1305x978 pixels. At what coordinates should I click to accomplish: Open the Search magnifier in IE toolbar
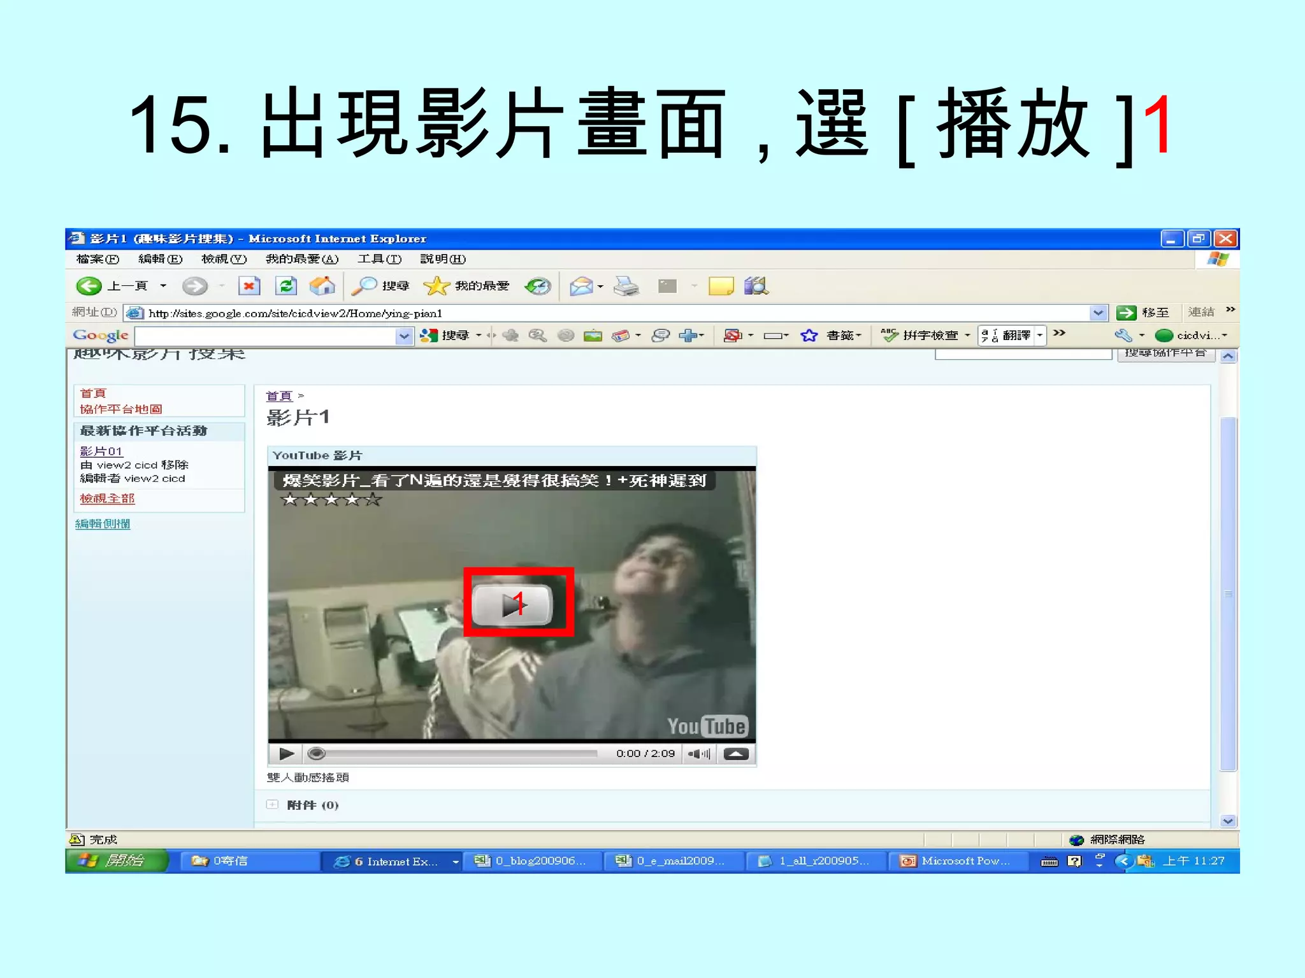click(380, 287)
